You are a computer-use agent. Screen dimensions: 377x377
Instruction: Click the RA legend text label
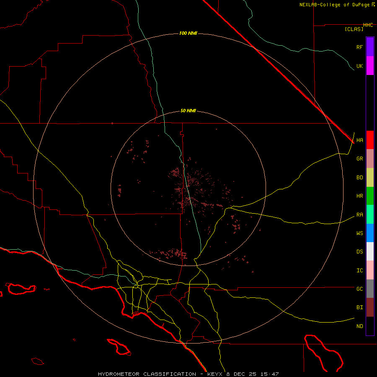click(359, 214)
